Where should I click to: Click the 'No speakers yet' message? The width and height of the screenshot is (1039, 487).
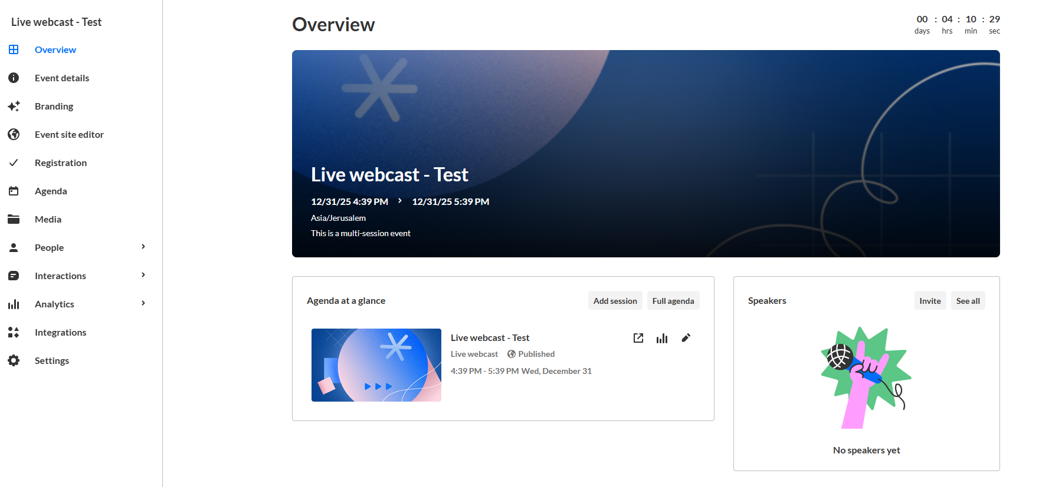pos(867,450)
